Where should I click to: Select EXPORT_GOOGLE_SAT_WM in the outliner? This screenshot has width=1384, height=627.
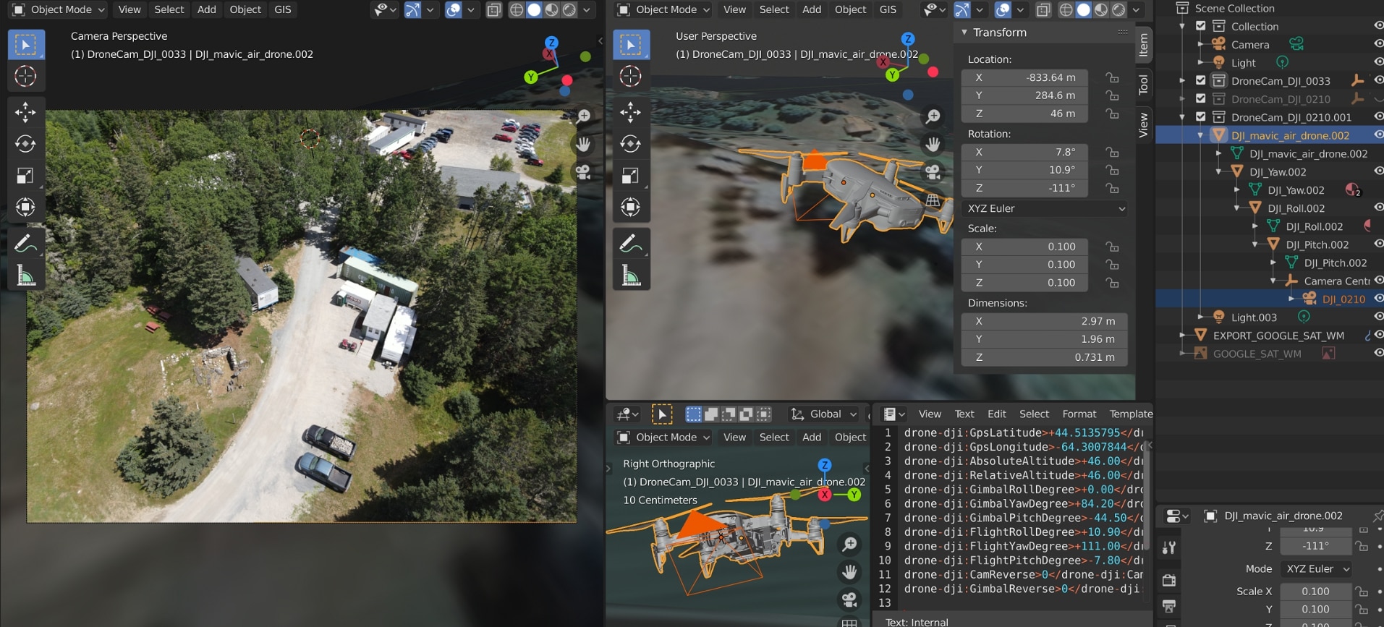[1278, 336]
